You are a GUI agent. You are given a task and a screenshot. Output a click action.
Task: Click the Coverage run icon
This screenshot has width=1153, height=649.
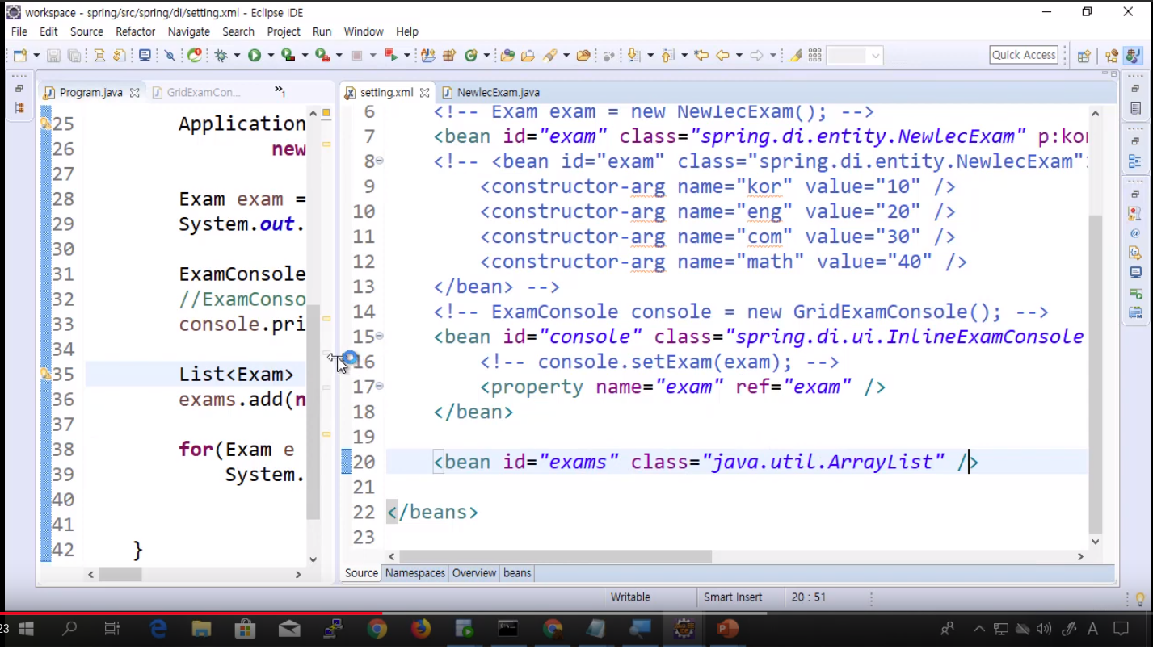(x=288, y=56)
